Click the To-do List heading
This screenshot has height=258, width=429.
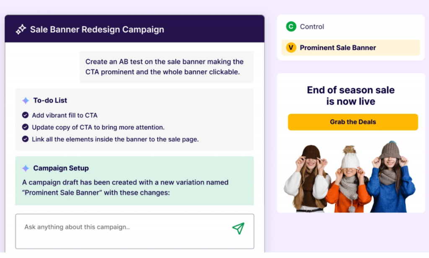tap(50, 100)
